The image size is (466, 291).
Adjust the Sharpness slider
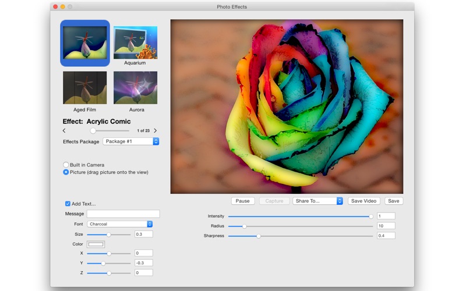[301, 236]
